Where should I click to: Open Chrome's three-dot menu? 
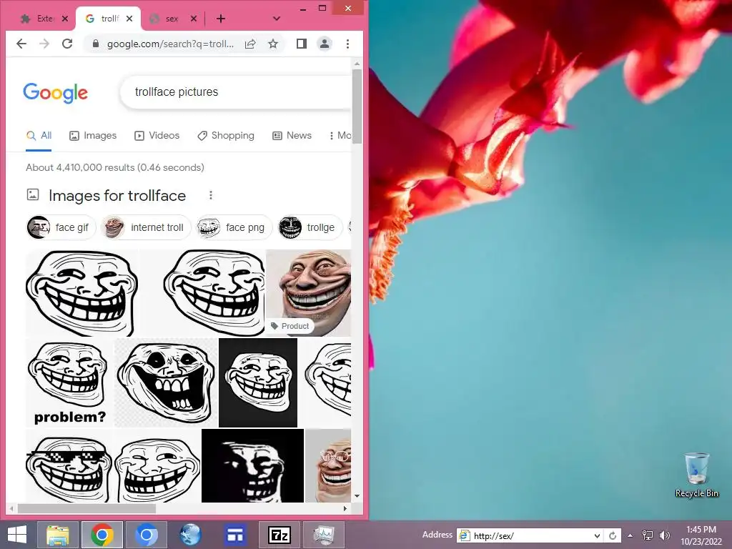point(347,44)
